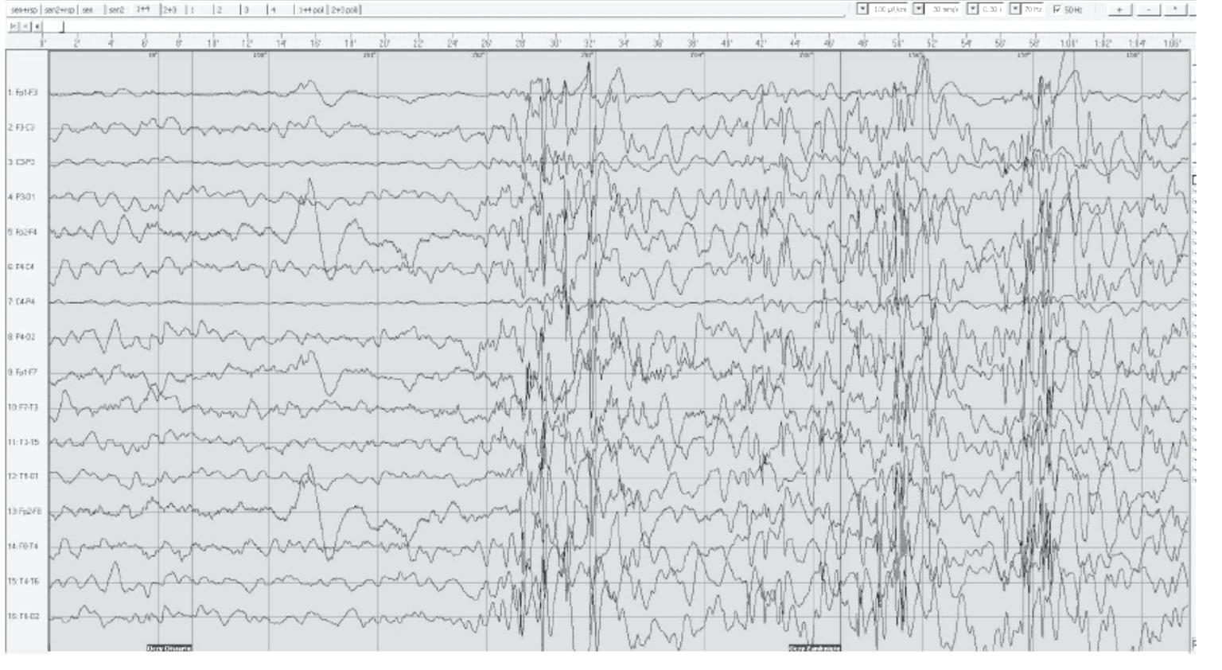This screenshot has width=1222, height=670.
Task: Choose the 2+3 poli montage tab
Action: tap(345, 10)
